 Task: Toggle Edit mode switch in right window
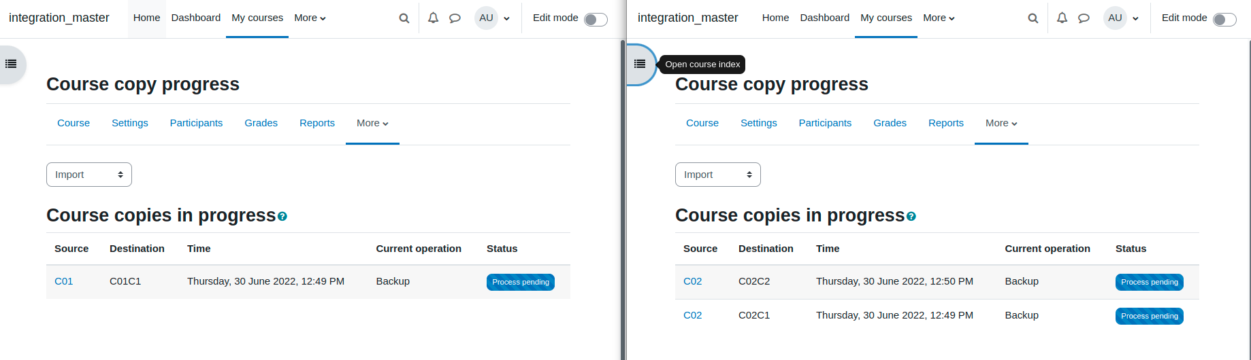[1224, 20]
